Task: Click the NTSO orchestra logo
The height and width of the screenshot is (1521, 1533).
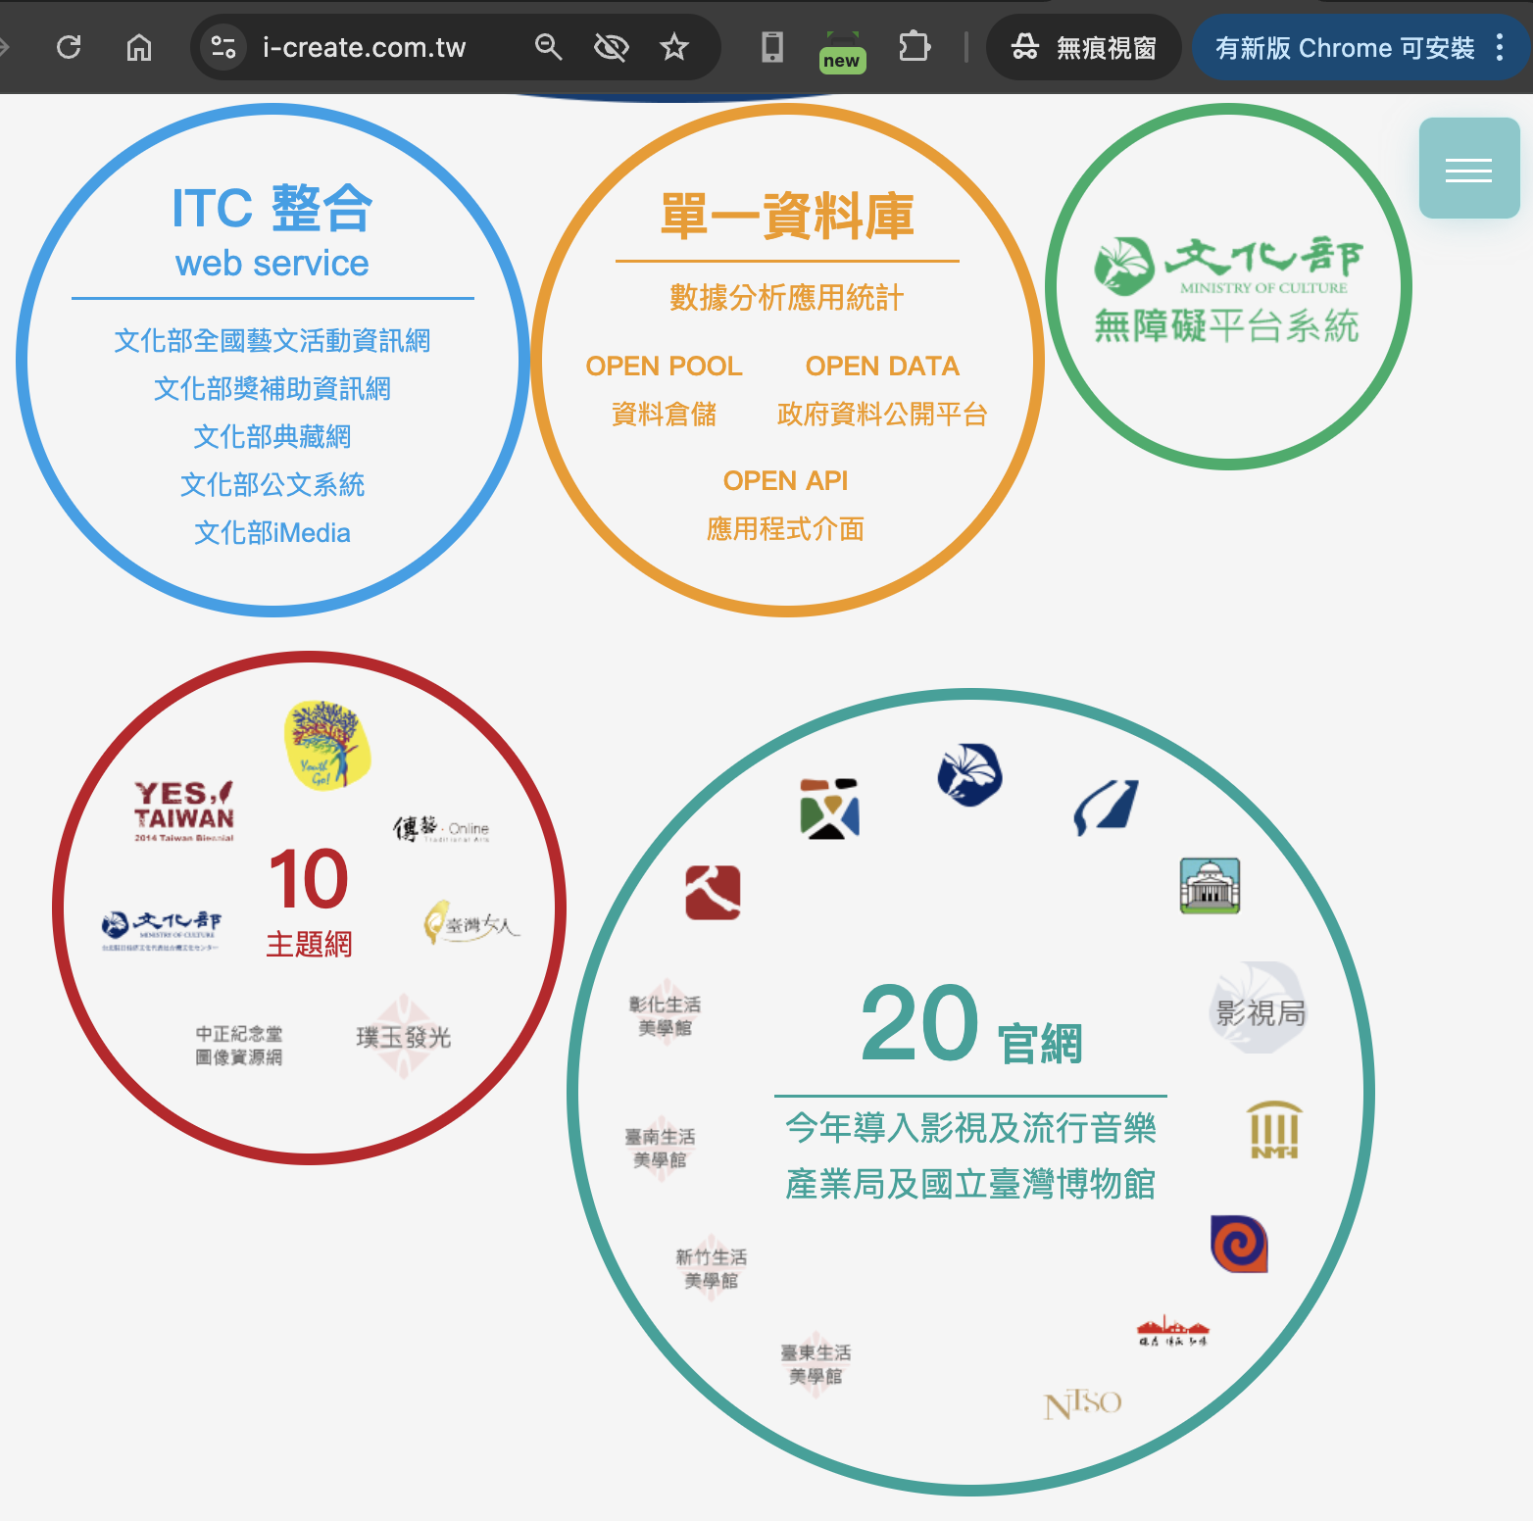Action: coord(1082,1404)
